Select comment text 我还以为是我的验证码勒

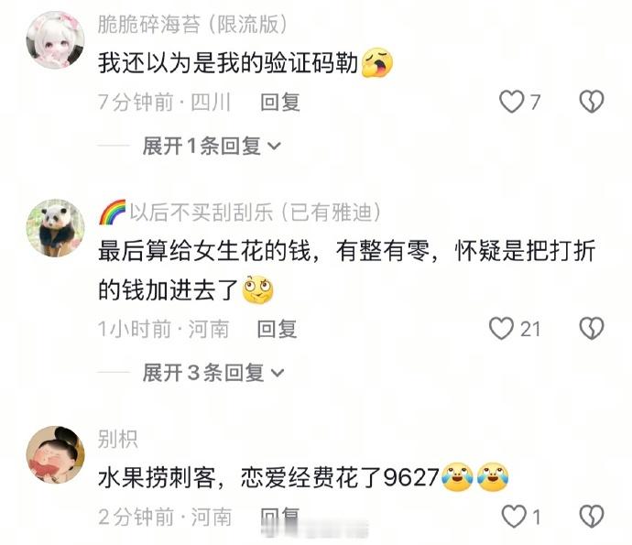(228, 63)
